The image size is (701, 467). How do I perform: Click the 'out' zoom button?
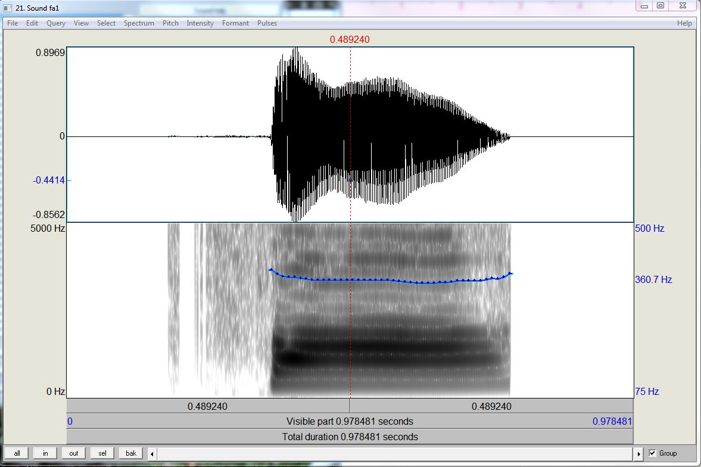[74, 453]
